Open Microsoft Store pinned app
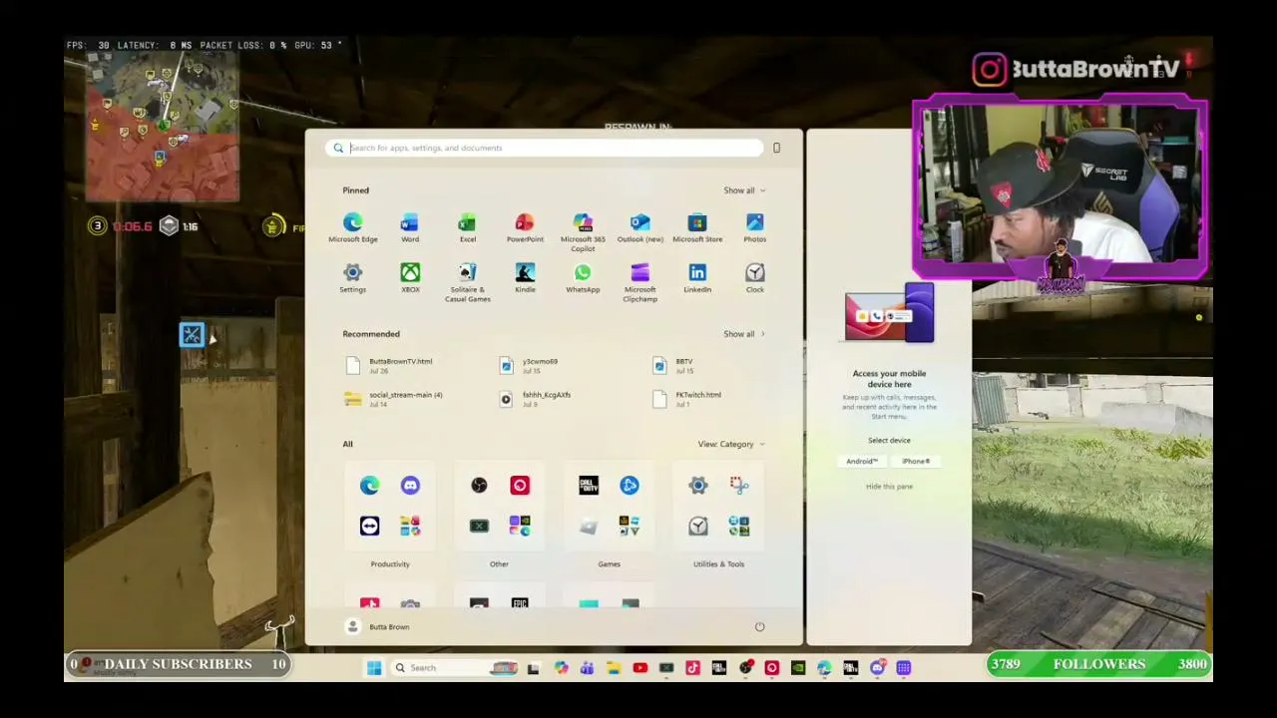1277x718 pixels. pyautogui.click(x=697, y=227)
